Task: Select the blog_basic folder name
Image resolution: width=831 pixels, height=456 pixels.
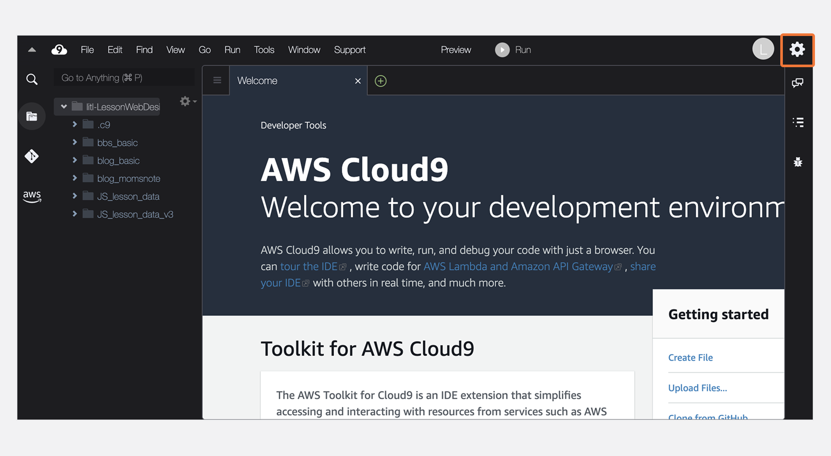Action: pos(118,161)
